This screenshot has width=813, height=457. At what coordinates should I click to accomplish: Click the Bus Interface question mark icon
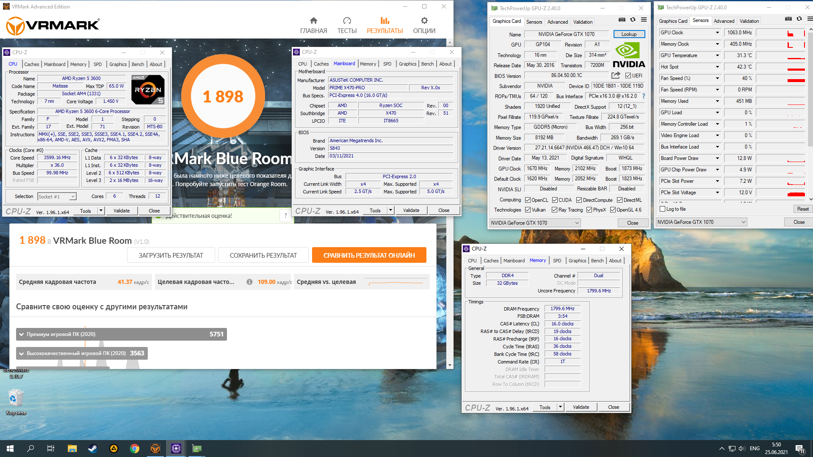tap(644, 96)
